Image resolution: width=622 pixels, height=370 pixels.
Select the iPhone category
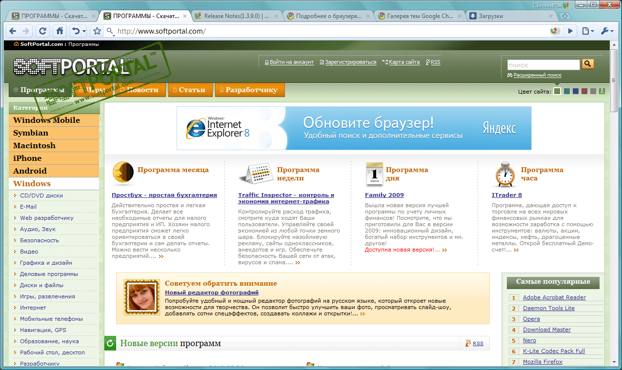pyautogui.click(x=54, y=158)
